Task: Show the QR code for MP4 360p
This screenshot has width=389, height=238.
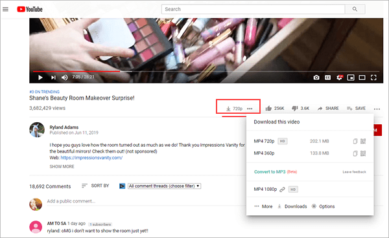Action: (x=363, y=153)
